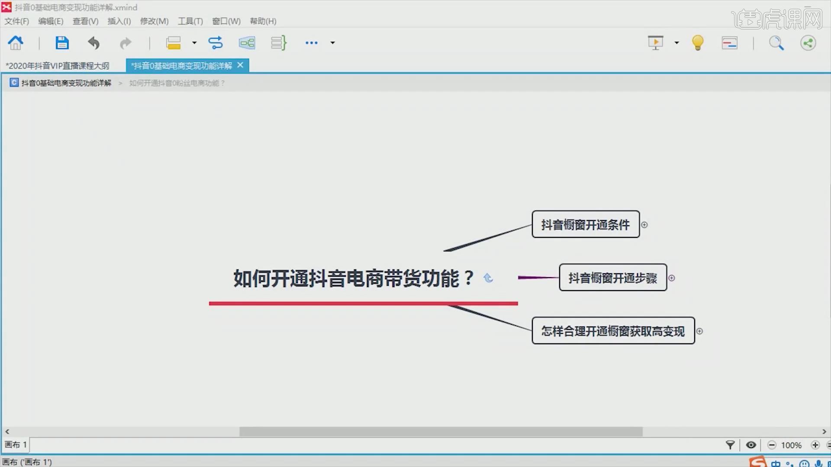Click the input method microphone icon
Screen dimensions: 831x467
click(818, 464)
